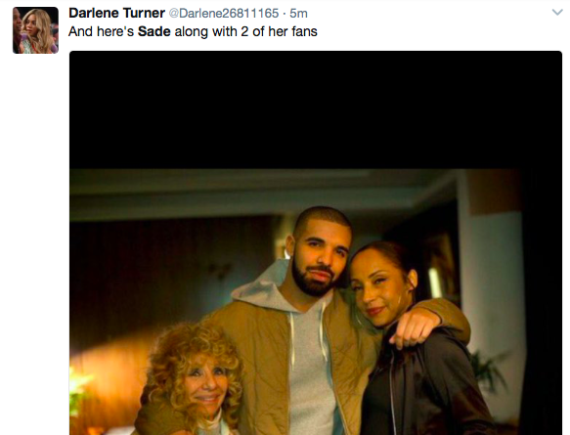Click the curly-haired woman in the photo
Viewport: 570px width, 435px height.
pyautogui.click(x=193, y=379)
